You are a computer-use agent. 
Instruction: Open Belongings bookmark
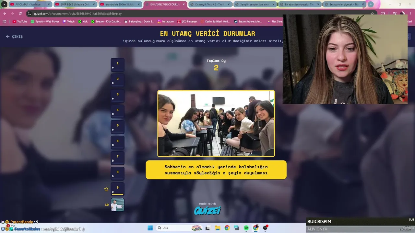139,21
